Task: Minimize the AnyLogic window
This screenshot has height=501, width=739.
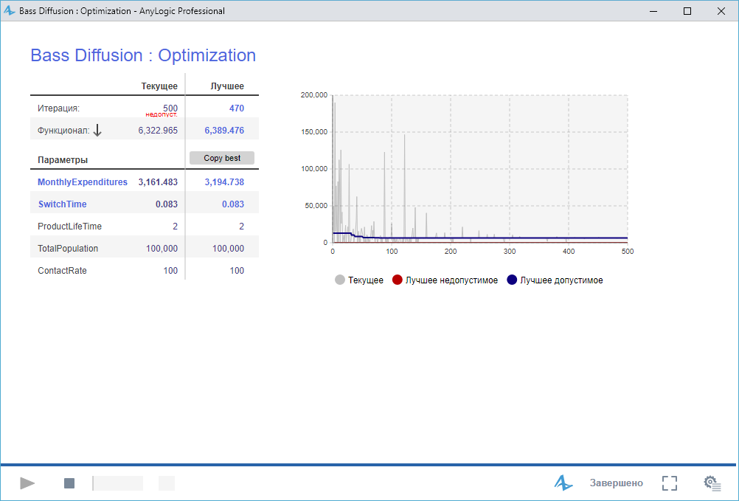Action: coord(653,11)
